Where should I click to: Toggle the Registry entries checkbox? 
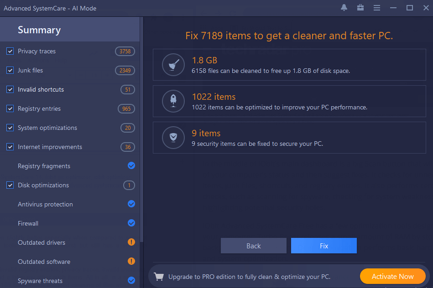[10, 108]
